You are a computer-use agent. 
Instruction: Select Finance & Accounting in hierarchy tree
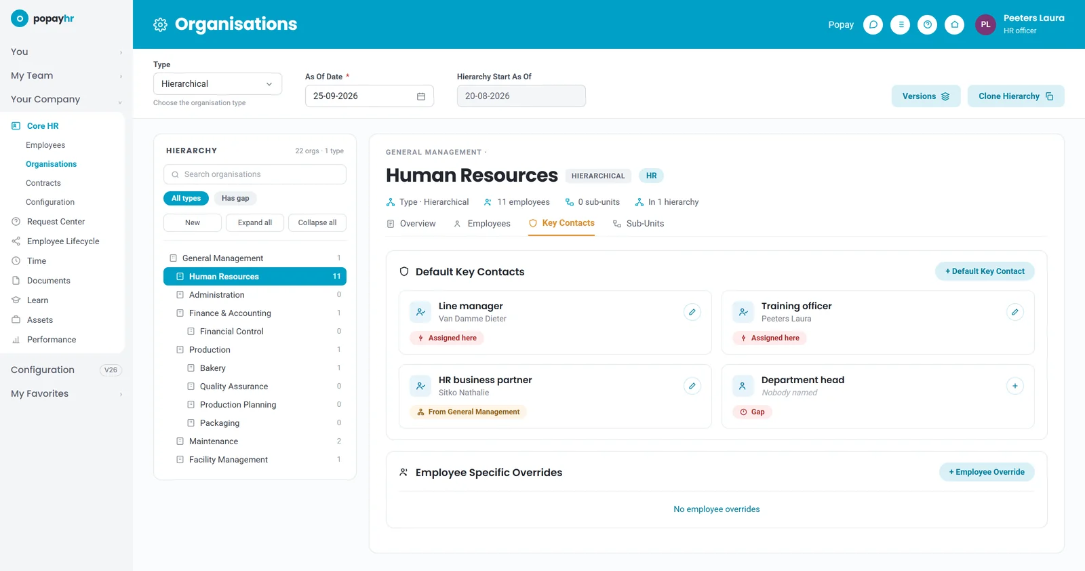[x=255, y=313]
